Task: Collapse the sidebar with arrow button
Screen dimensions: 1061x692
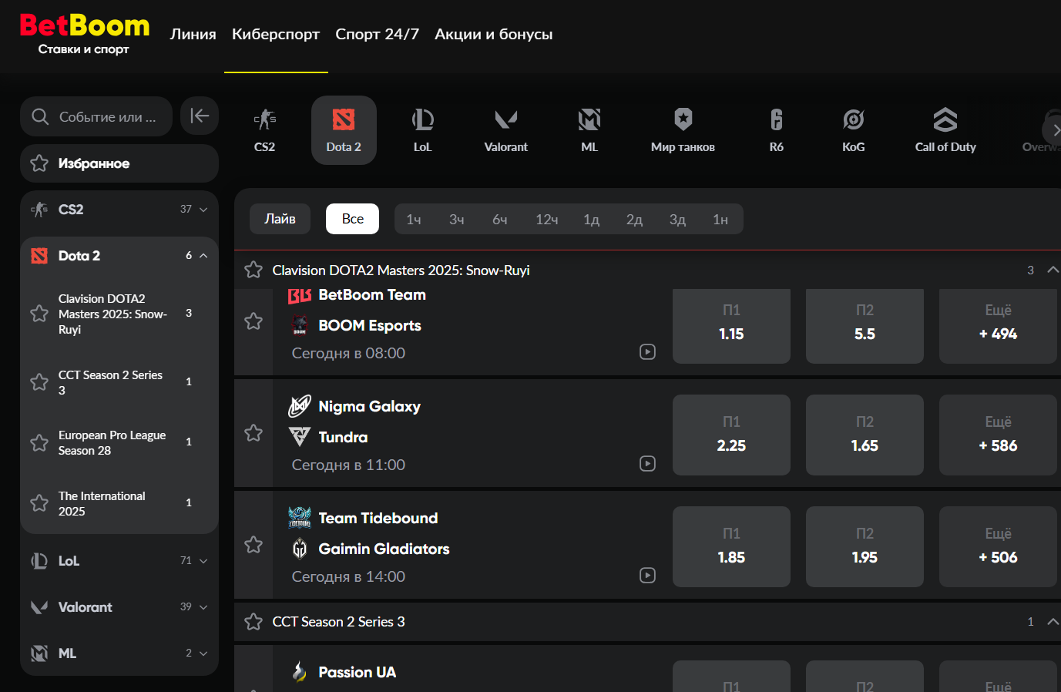Action: (x=200, y=116)
